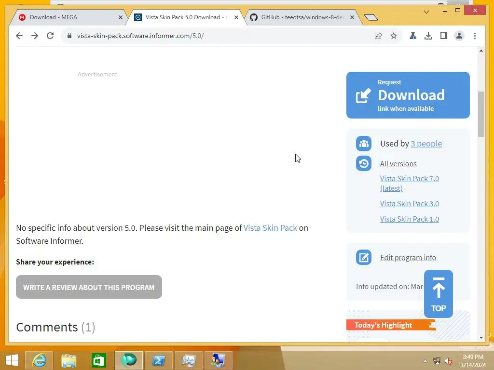
Task: Go back to the previous page
Action: 19,36
